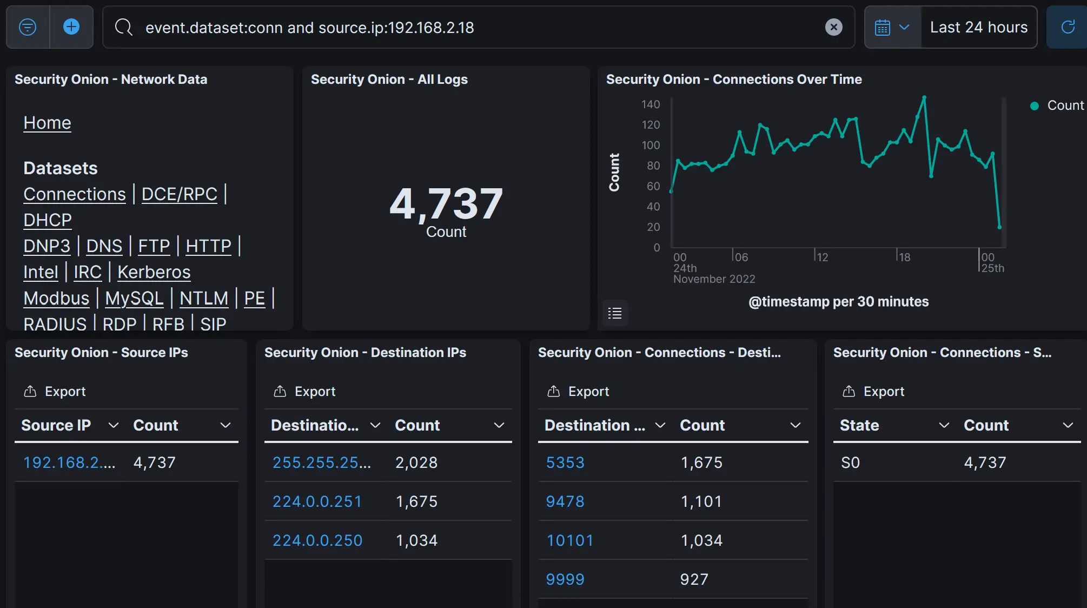Open the Connections dataset link
1087x608 pixels.
point(75,194)
